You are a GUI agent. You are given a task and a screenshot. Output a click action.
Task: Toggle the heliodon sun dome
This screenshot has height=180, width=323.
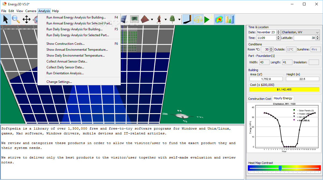198,19
